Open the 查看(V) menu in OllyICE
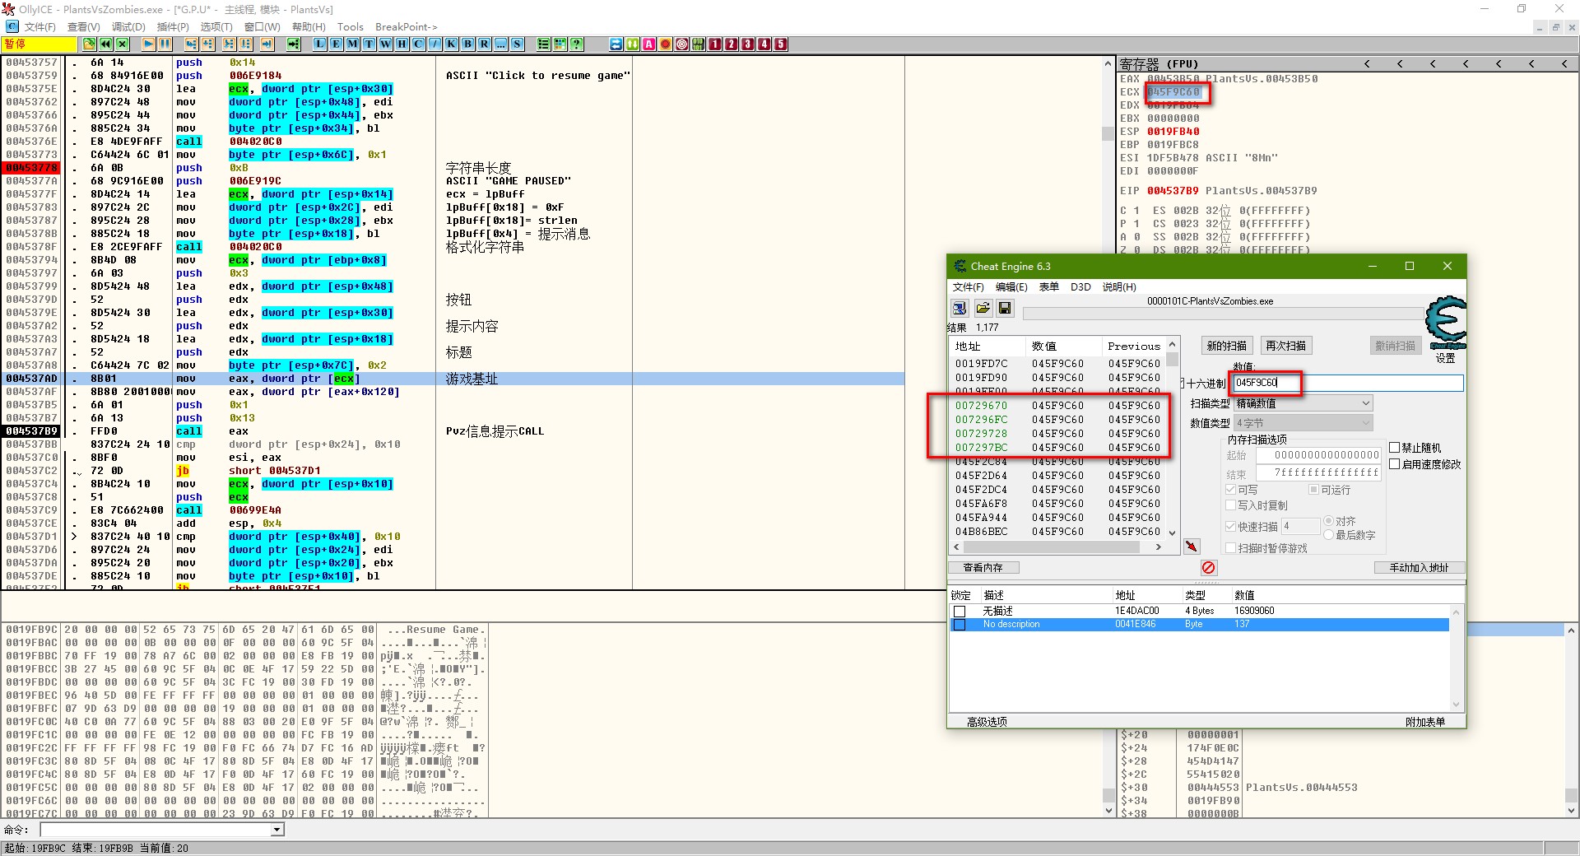Screen dimensions: 1580x856 coord(84,26)
